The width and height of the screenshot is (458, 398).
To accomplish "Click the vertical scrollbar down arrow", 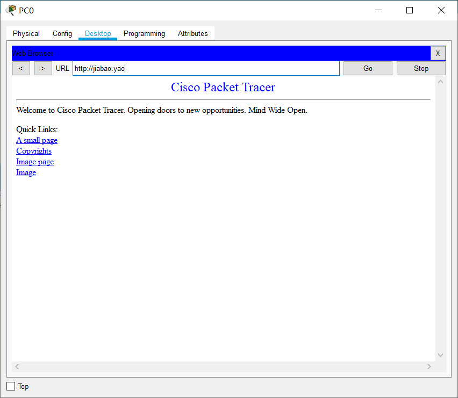I will [x=440, y=355].
